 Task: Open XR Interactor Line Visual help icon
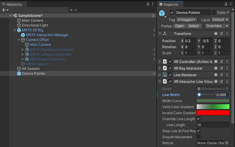(x=216, y=81)
